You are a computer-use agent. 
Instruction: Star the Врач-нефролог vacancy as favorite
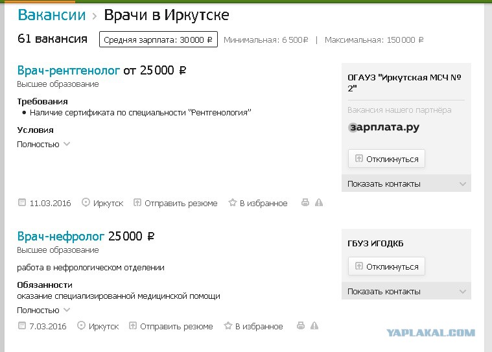point(228,325)
